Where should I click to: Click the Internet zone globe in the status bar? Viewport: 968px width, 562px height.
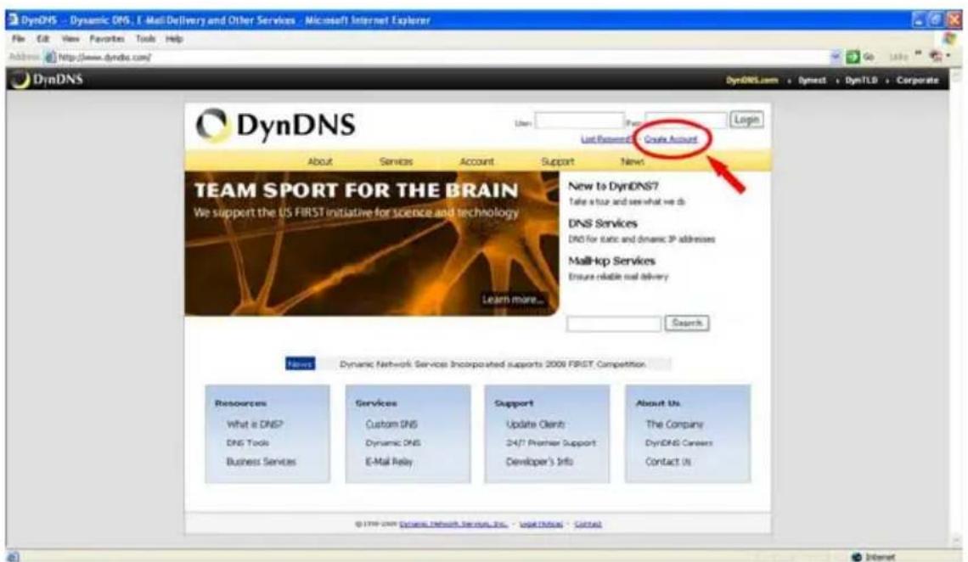pos(856,556)
